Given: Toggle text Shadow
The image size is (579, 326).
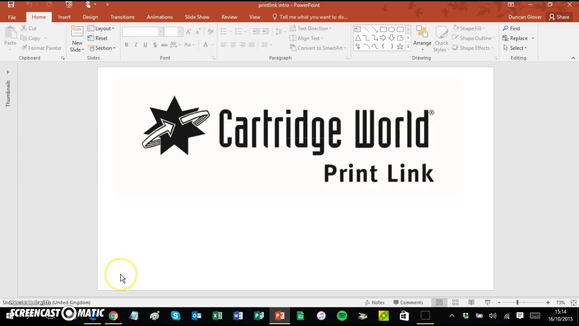Looking at the screenshot, I should click(x=155, y=45).
